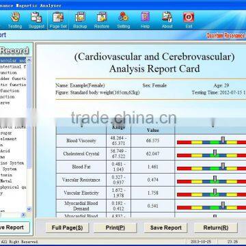The height and width of the screenshot is (246, 246).
Task: Click the range '1.672 - 1.978'
Action: coord(118,193)
